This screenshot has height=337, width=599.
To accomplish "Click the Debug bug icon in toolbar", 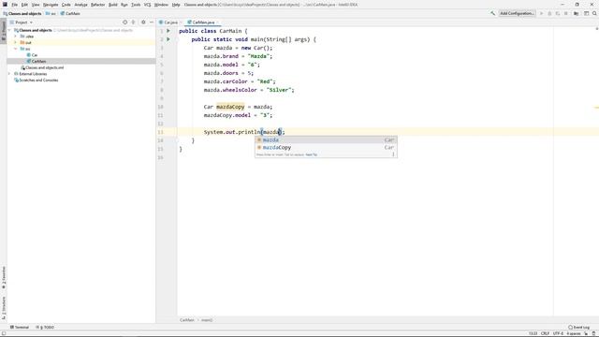I will click(x=549, y=13).
